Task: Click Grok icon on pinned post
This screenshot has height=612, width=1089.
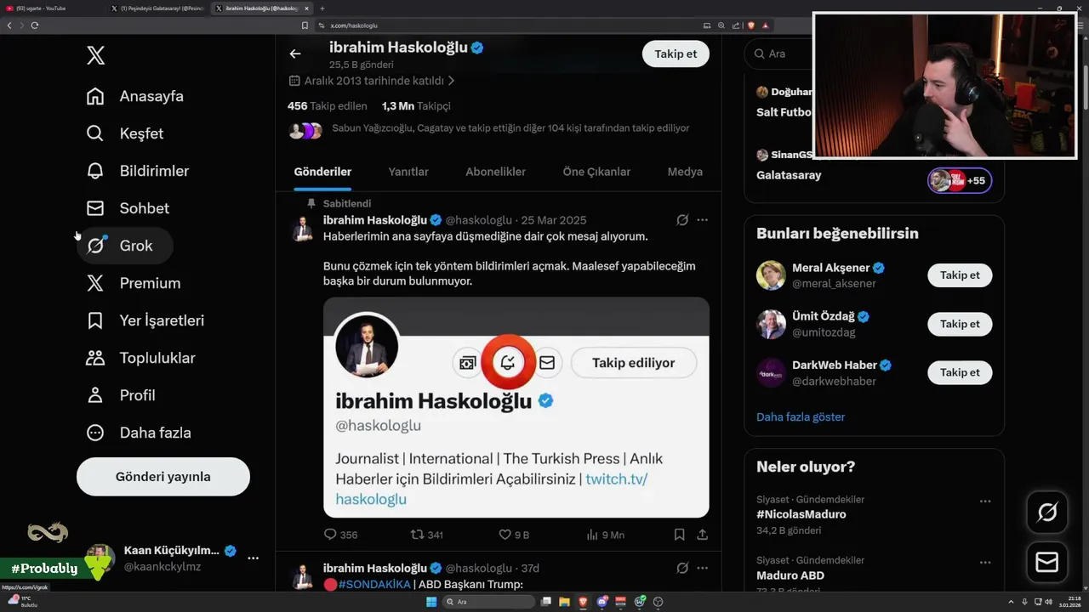Action: pyautogui.click(x=682, y=220)
